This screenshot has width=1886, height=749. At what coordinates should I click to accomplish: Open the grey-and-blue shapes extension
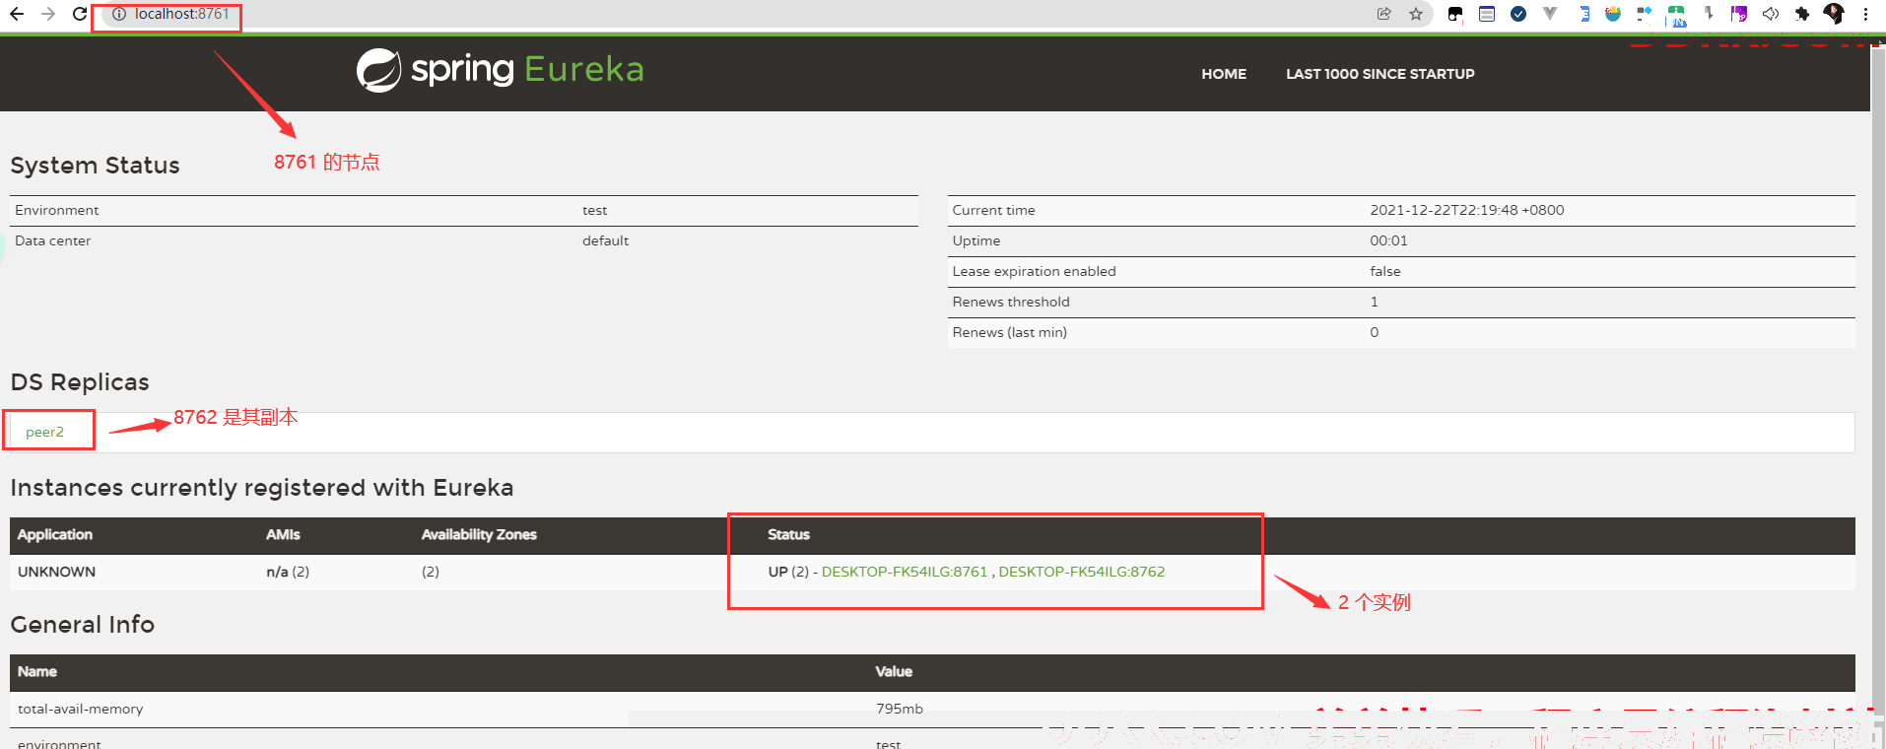tap(1645, 14)
